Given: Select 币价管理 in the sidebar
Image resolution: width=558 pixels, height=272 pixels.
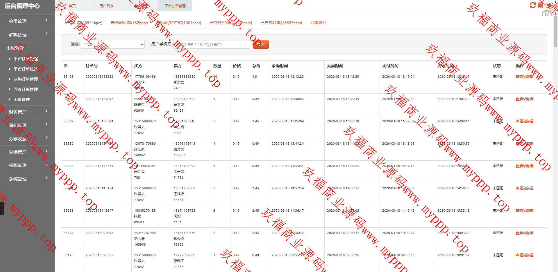Looking at the screenshot, I should [x=22, y=99].
